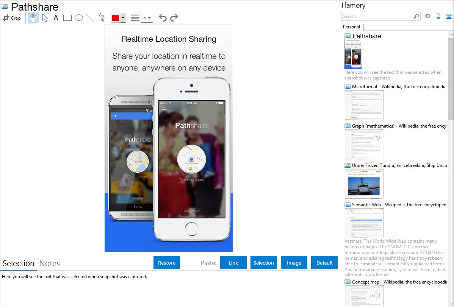Select 'Microformat - Wikipedia' list title
The width and height of the screenshot is (454, 307).
pyautogui.click(x=399, y=87)
